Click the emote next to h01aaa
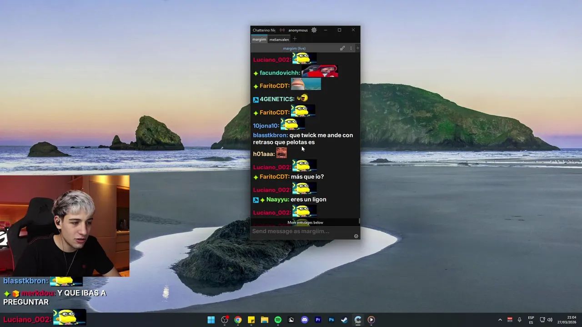Image resolution: width=582 pixels, height=327 pixels. coord(281,153)
